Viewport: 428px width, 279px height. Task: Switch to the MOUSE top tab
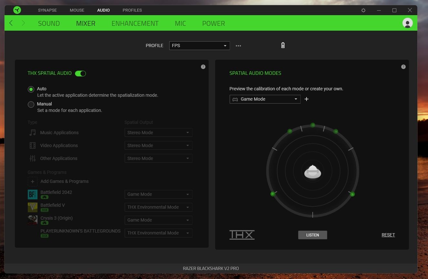(77, 10)
